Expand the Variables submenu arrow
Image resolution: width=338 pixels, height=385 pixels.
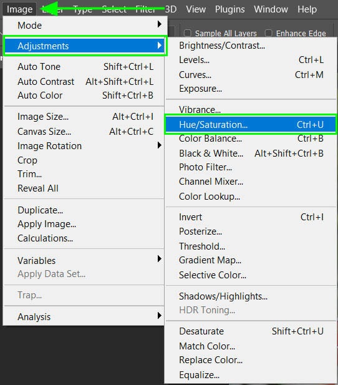(x=159, y=259)
